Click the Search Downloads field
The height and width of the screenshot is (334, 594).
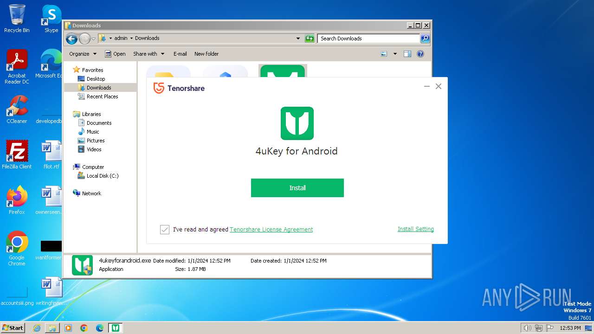[x=369, y=39]
